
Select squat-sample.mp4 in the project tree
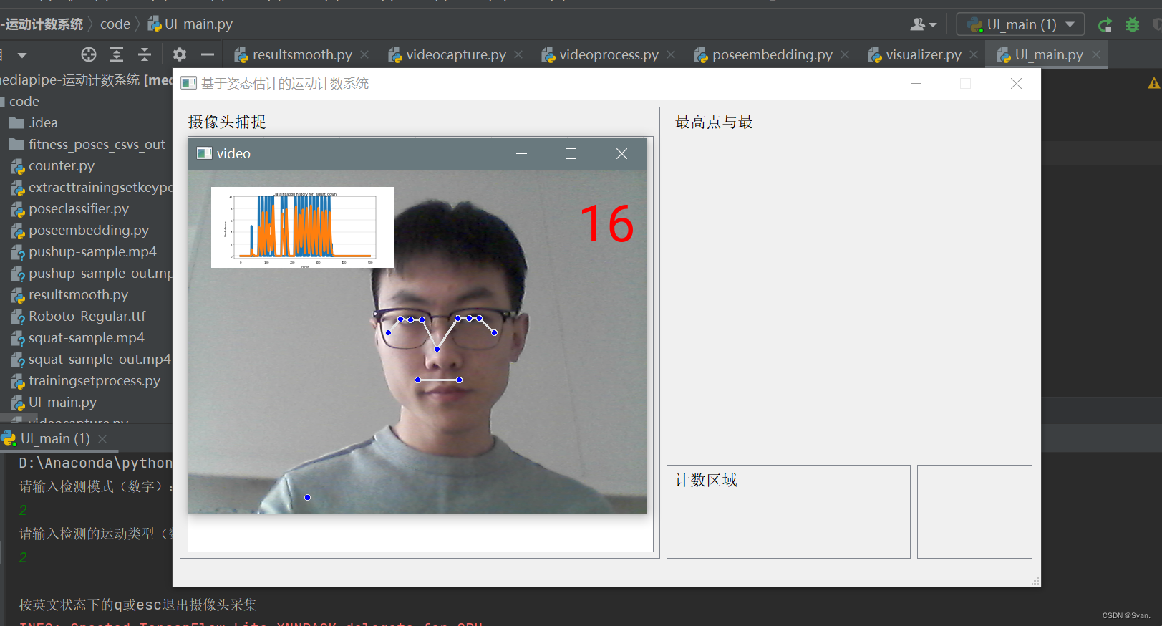[86, 338]
